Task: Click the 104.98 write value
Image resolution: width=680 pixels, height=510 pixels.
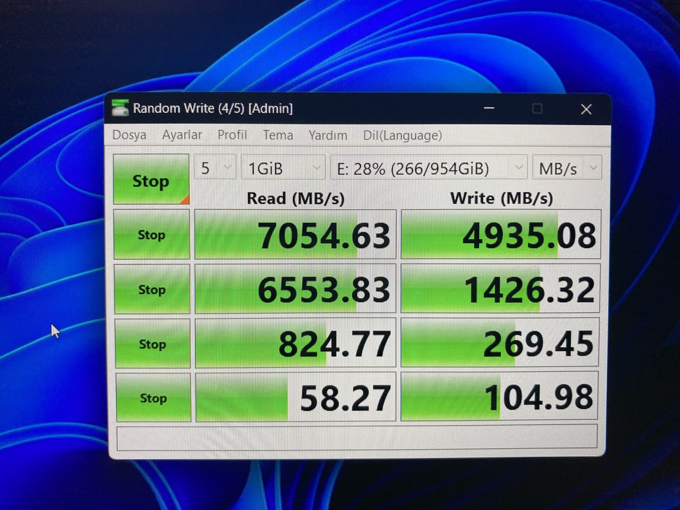Action: click(500, 396)
